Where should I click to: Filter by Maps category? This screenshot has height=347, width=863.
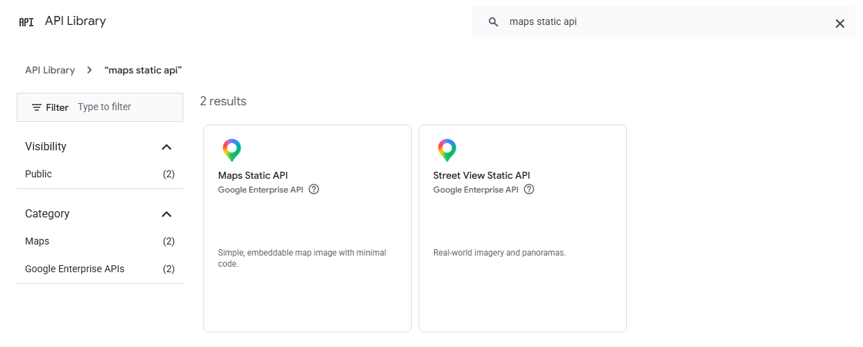pyautogui.click(x=100, y=241)
